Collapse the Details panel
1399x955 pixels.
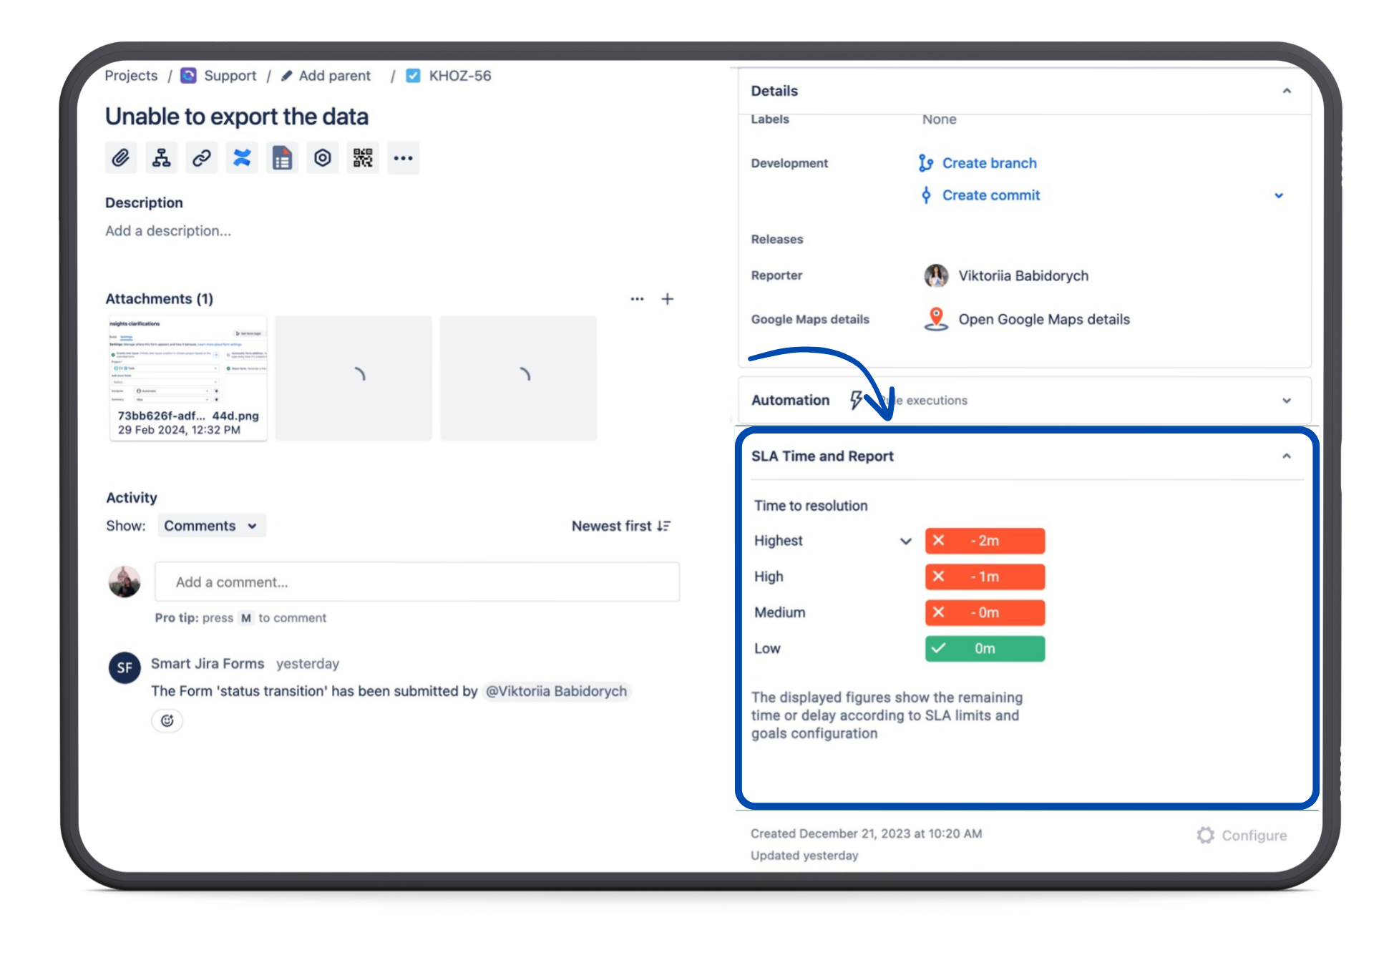(1286, 91)
